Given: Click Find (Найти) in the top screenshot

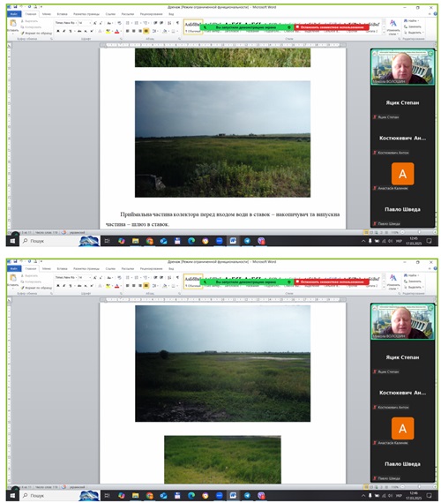Looking at the screenshot, I should tap(412, 21).
